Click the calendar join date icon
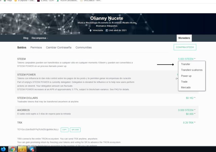 (107, 31)
